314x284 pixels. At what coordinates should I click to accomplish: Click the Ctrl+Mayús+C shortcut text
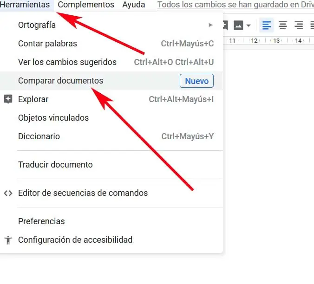[x=187, y=44]
